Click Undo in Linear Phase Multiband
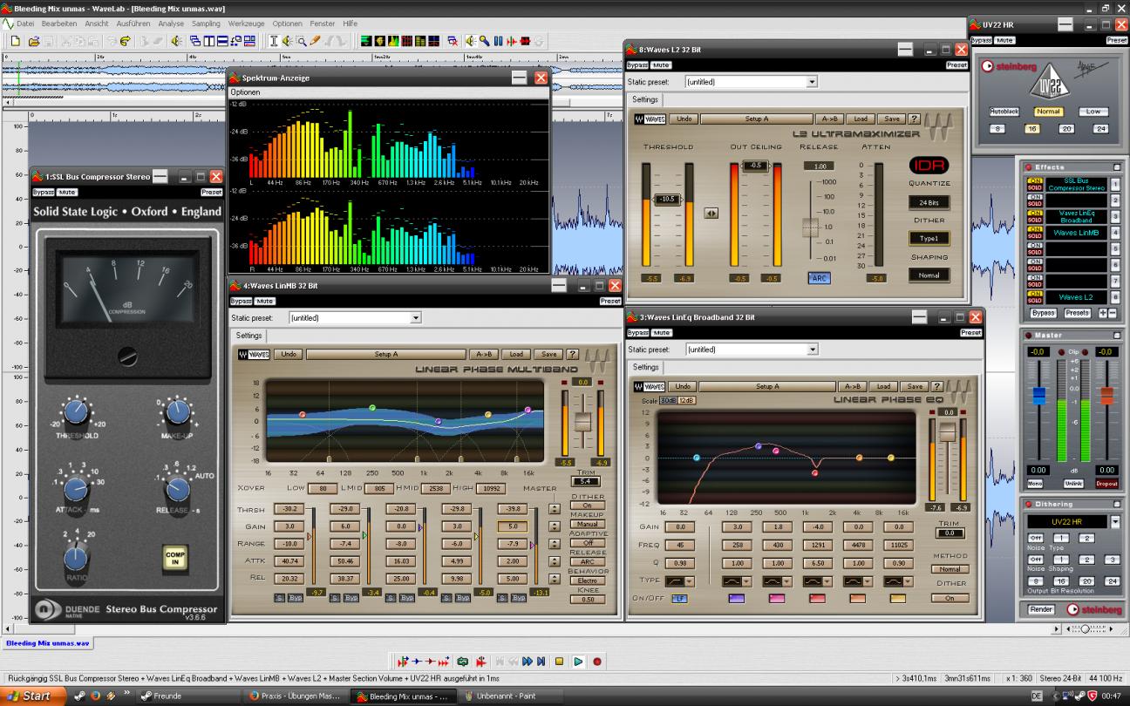Screen dimensions: 1130x706 click(288, 354)
